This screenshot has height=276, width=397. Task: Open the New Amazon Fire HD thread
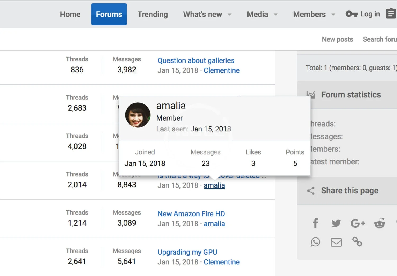[191, 214]
